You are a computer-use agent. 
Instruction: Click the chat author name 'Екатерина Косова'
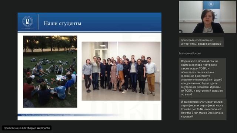tap(190, 53)
